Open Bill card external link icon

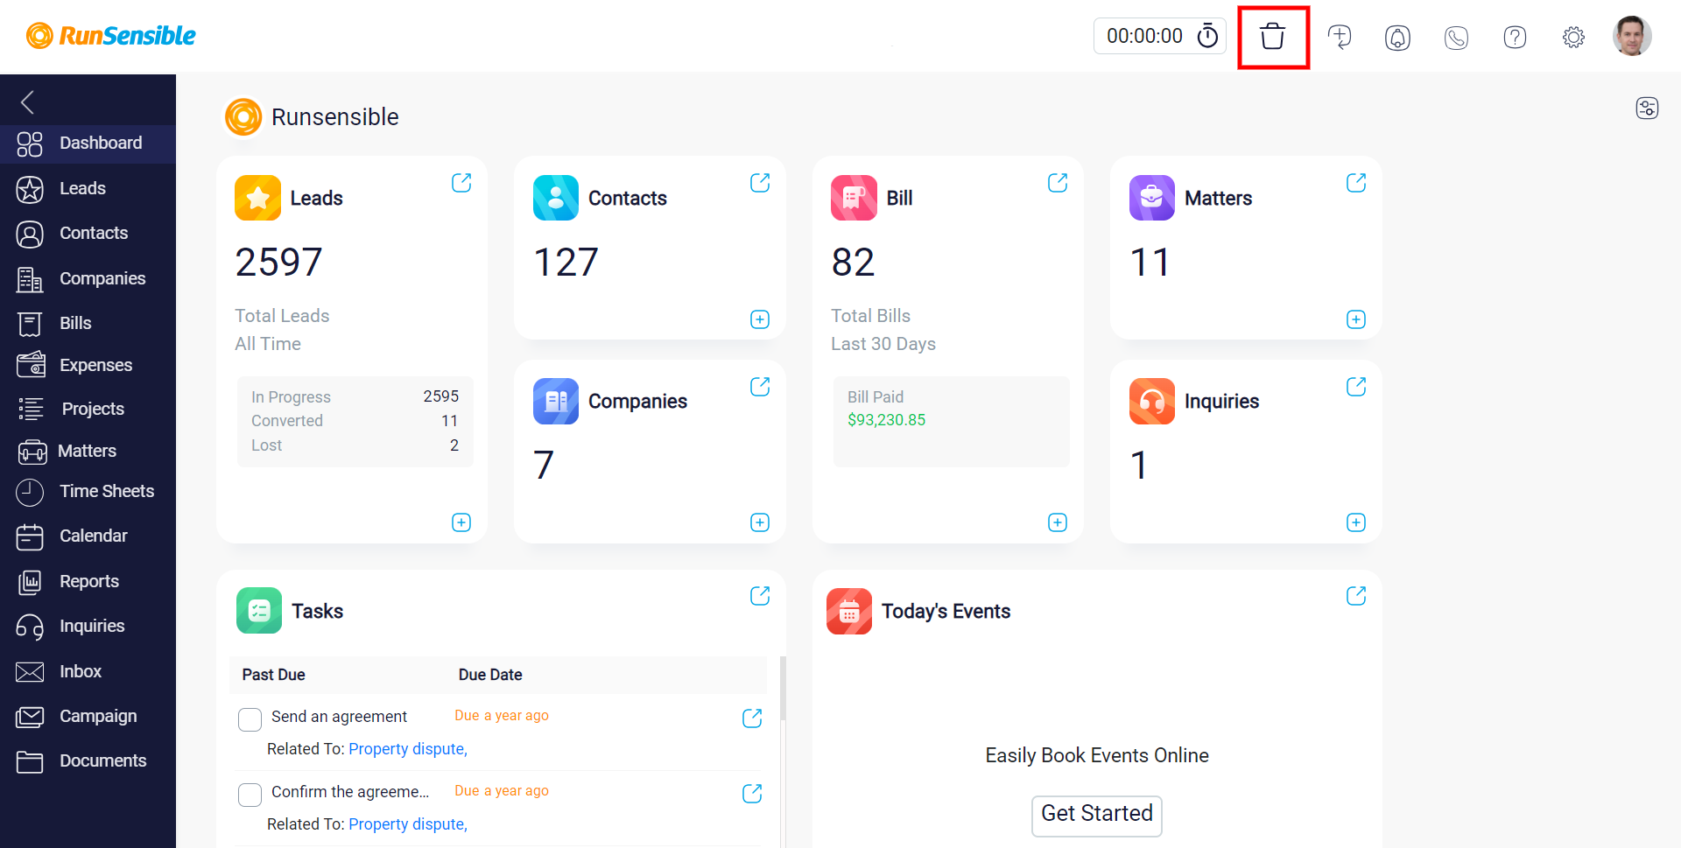tap(1058, 182)
